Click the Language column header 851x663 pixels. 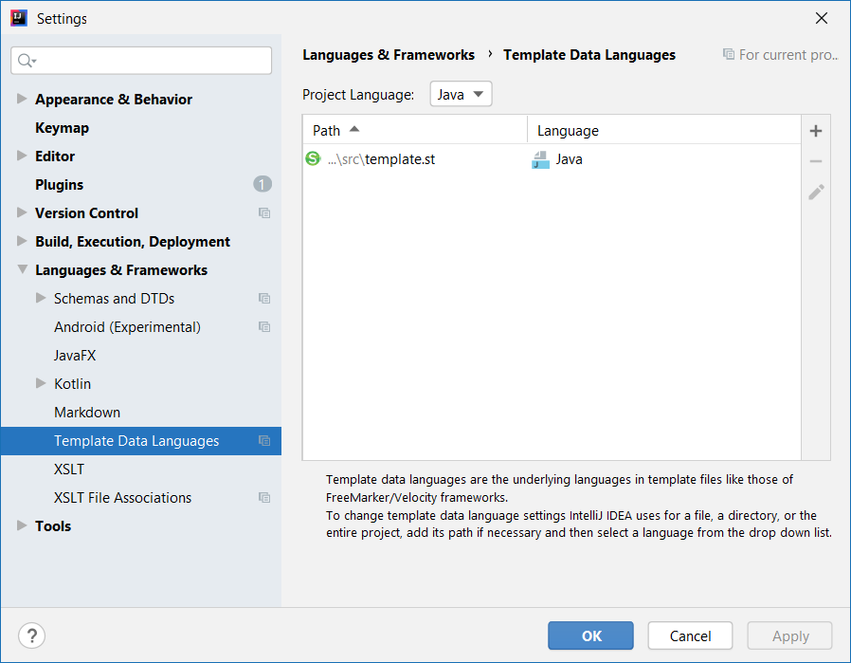click(664, 130)
